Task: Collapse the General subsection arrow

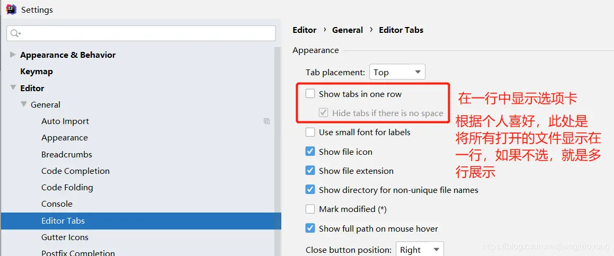Action: point(23,104)
